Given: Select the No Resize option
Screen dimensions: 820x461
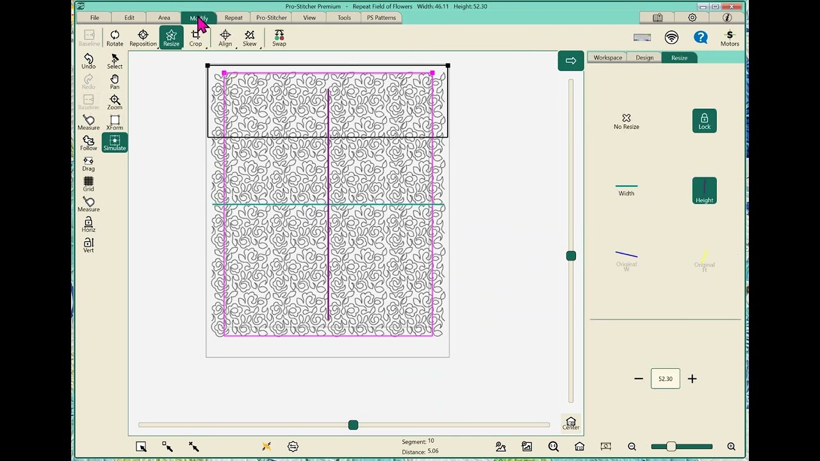Looking at the screenshot, I should tap(626, 122).
